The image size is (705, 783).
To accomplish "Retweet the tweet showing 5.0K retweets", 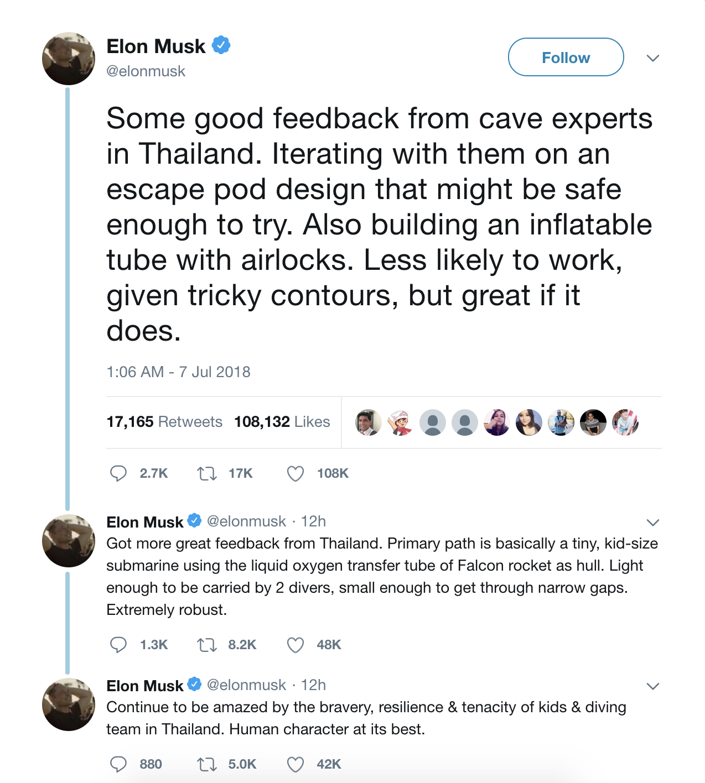I will [207, 764].
